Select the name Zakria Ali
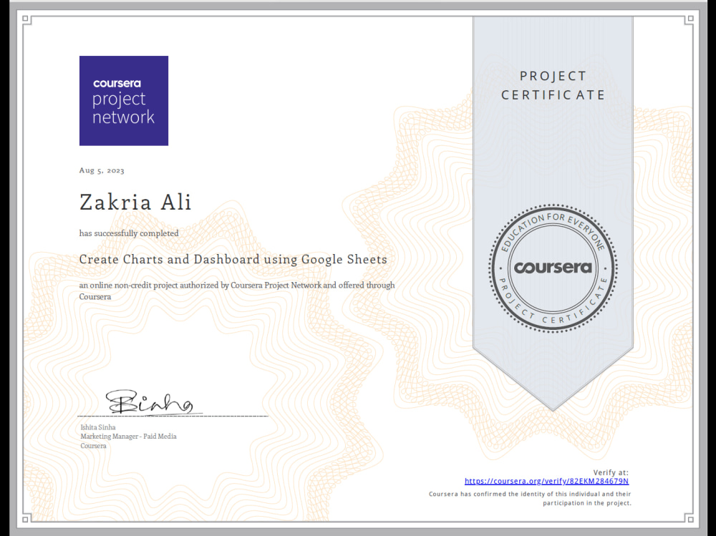Screen dimensions: 716x536 click(135, 202)
